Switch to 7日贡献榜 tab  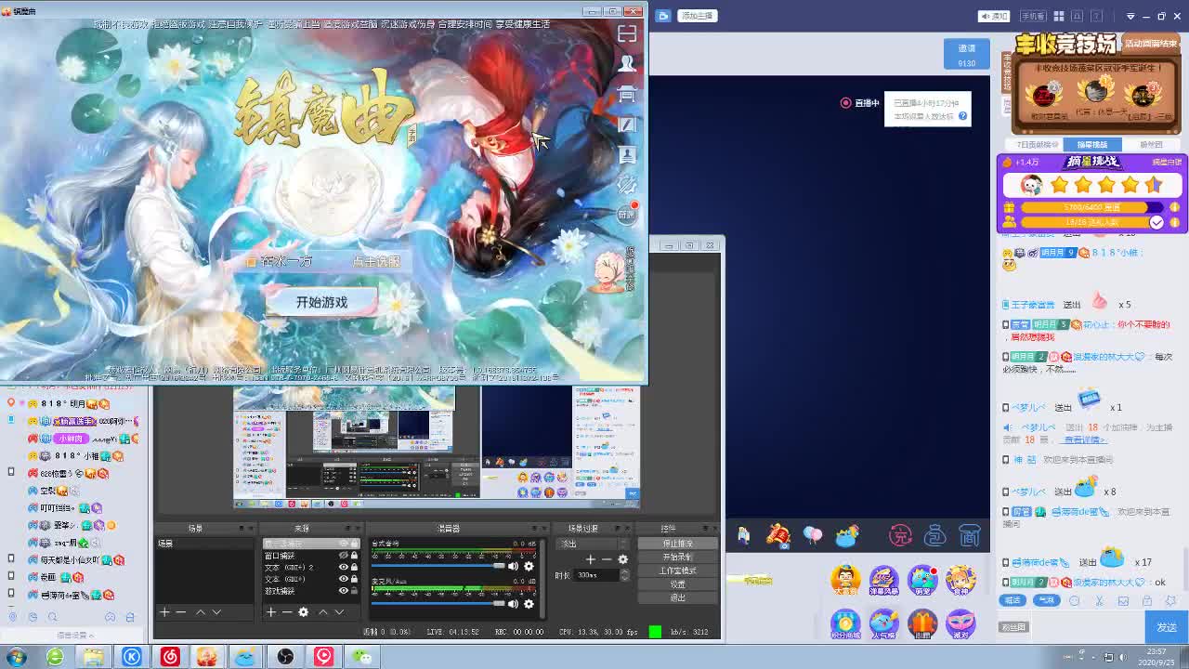1037,145
